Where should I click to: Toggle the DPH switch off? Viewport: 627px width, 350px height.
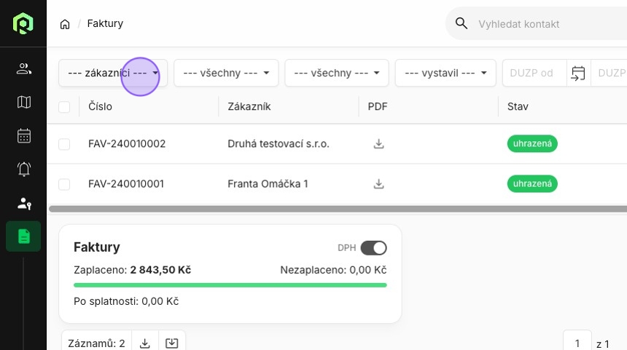coord(373,248)
